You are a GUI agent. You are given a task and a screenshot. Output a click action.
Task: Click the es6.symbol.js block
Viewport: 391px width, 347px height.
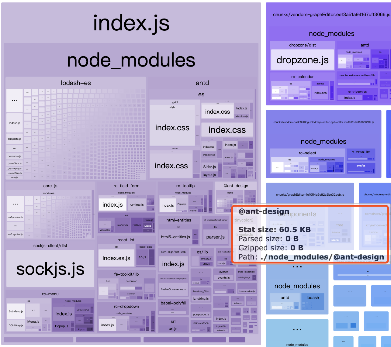tap(15, 234)
